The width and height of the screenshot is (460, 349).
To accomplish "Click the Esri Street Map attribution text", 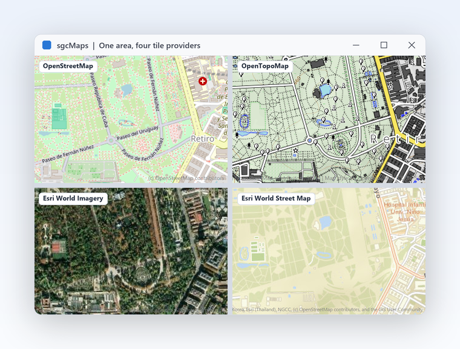I will [x=327, y=310].
